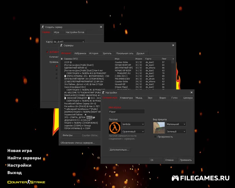Image resolution: width=235 pixels, height=188 pixels.
Task: Select '[Ростов-на-Дону] Public [Dust2] Нам 9 лет'
Action: (x=116, y=70)
